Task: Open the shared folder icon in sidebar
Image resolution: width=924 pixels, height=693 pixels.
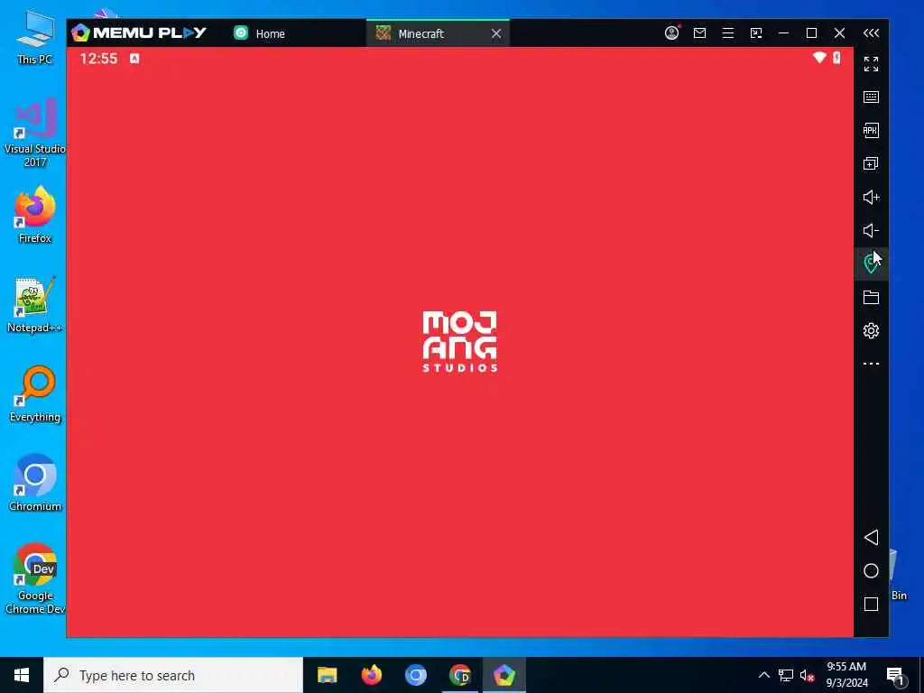Action: (871, 297)
